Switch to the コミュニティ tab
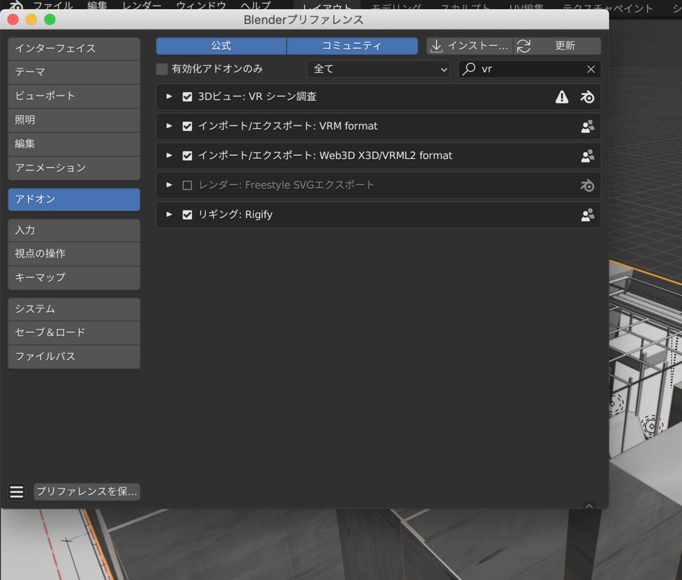The width and height of the screenshot is (682, 580). pos(352,46)
